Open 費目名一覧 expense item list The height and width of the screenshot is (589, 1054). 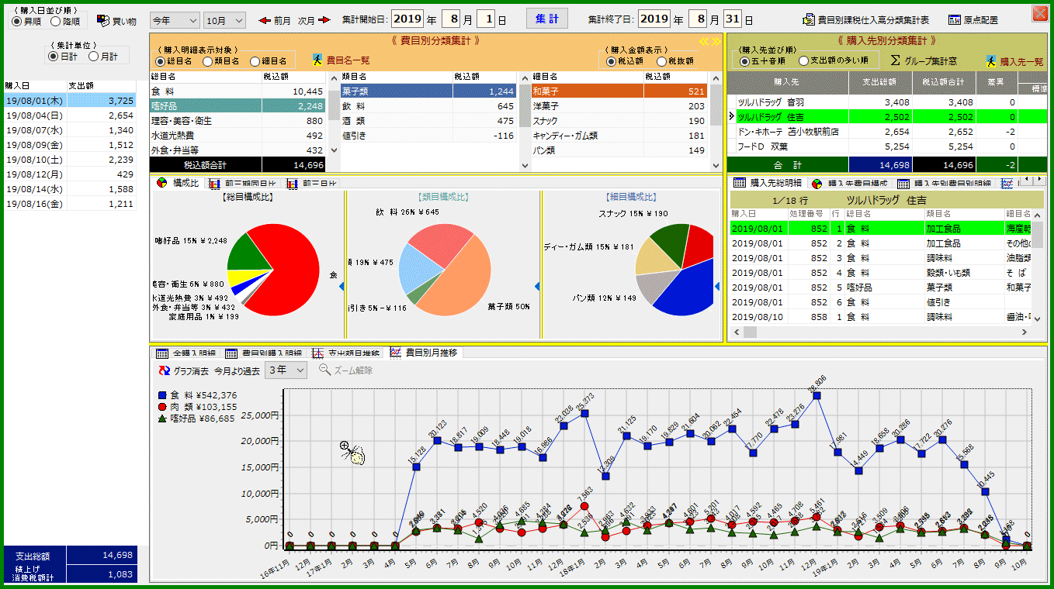[x=318, y=60]
